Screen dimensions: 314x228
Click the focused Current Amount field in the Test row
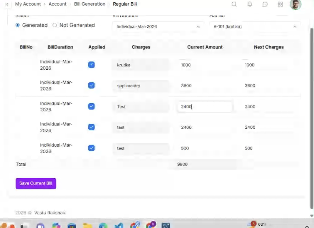[x=205, y=107]
